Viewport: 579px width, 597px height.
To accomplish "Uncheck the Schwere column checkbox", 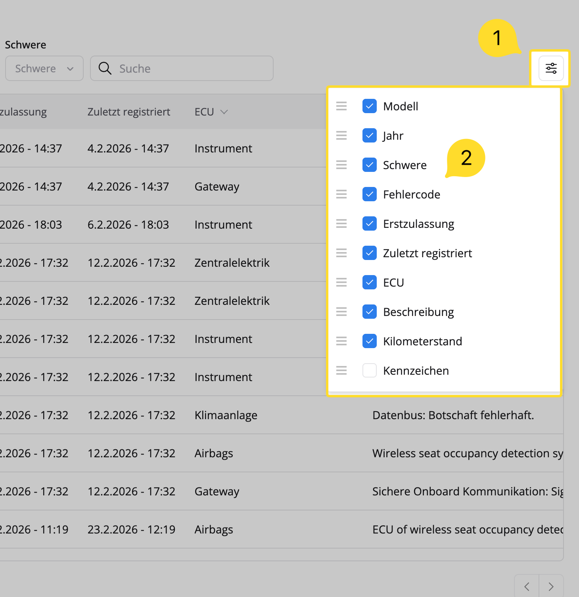I will pyautogui.click(x=370, y=165).
